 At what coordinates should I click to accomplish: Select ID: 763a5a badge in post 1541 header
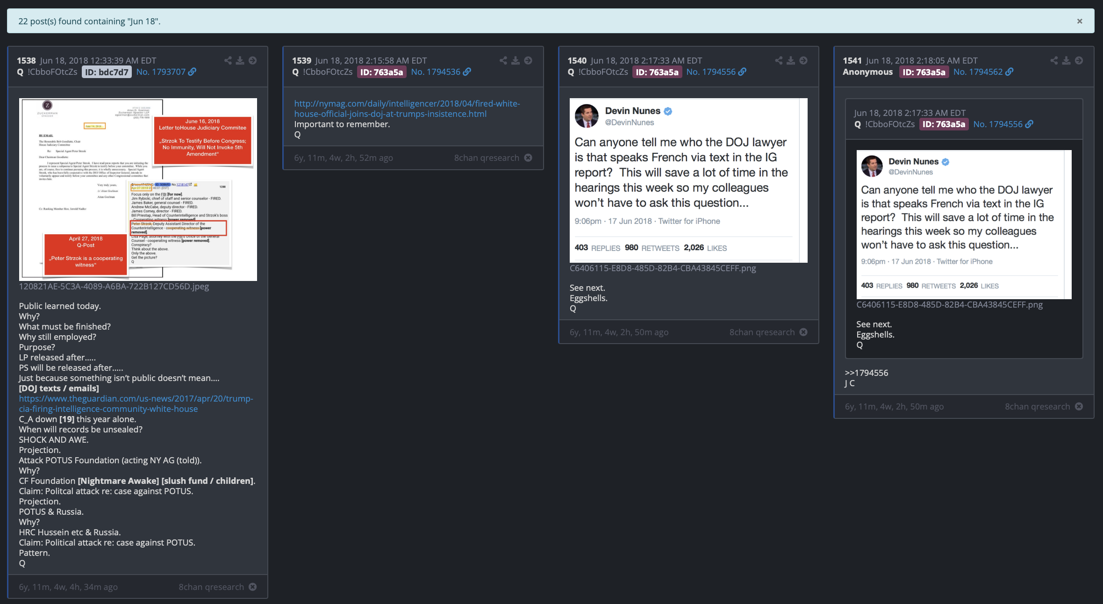(924, 72)
